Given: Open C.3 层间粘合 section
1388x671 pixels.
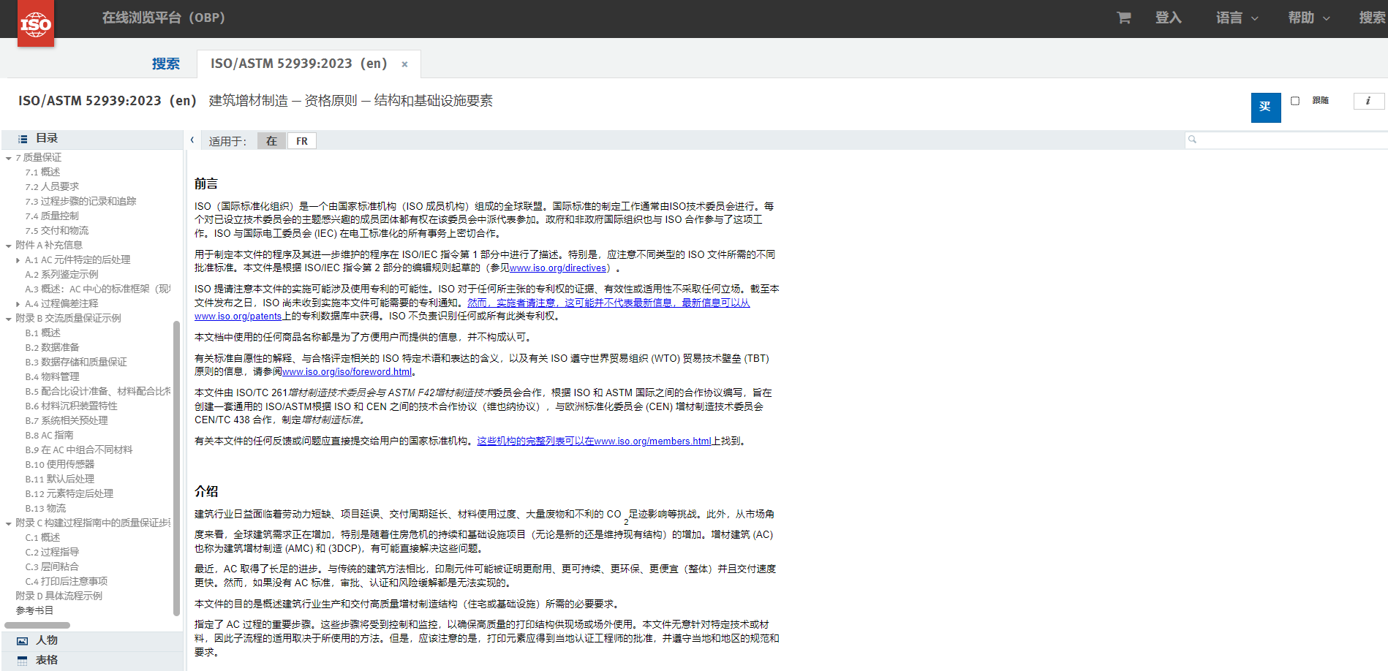Looking at the screenshot, I should pos(52,567).
